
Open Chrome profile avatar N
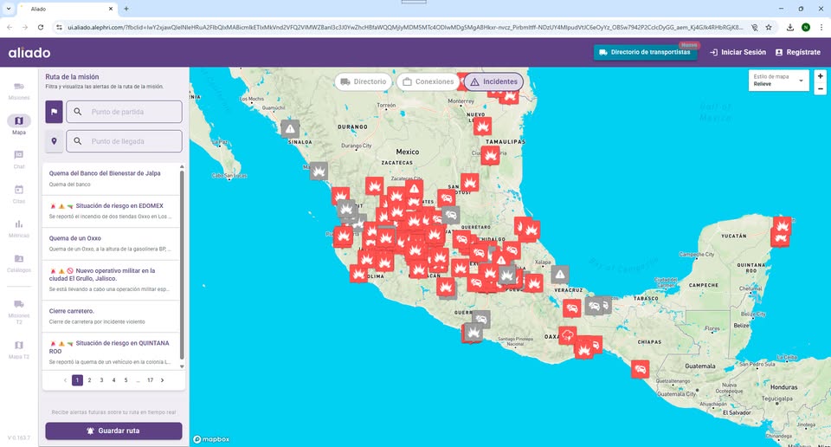point(806,27)
